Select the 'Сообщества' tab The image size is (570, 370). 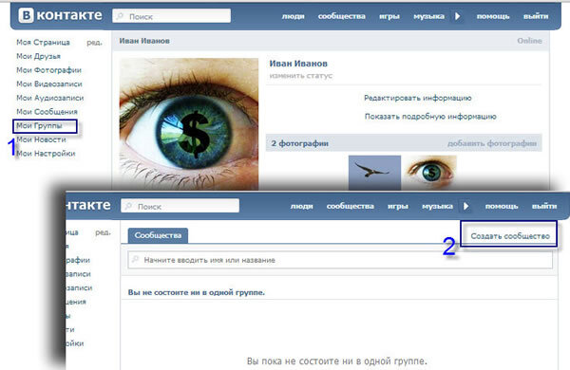[x=158, y=235]
